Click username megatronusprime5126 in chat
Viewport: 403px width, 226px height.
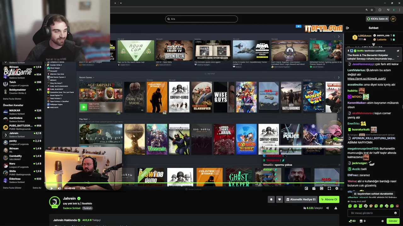click(363, 148)
